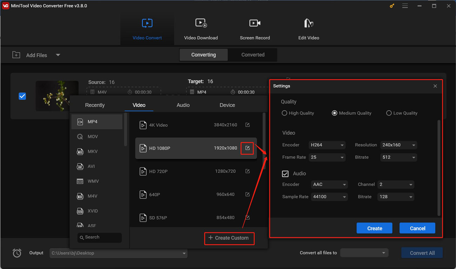Choose XVID format in sidebar

click(97, 211)
